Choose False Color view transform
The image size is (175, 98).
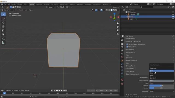[x=162, y=68]
